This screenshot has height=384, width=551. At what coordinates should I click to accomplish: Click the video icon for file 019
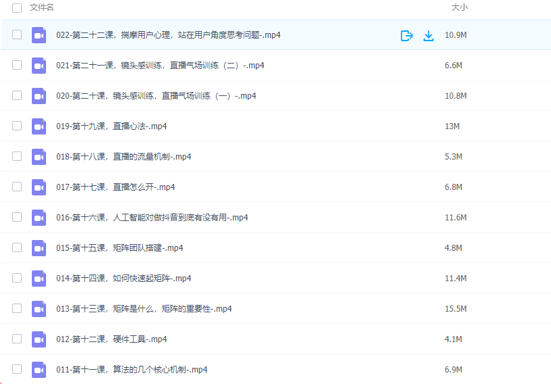39,126
